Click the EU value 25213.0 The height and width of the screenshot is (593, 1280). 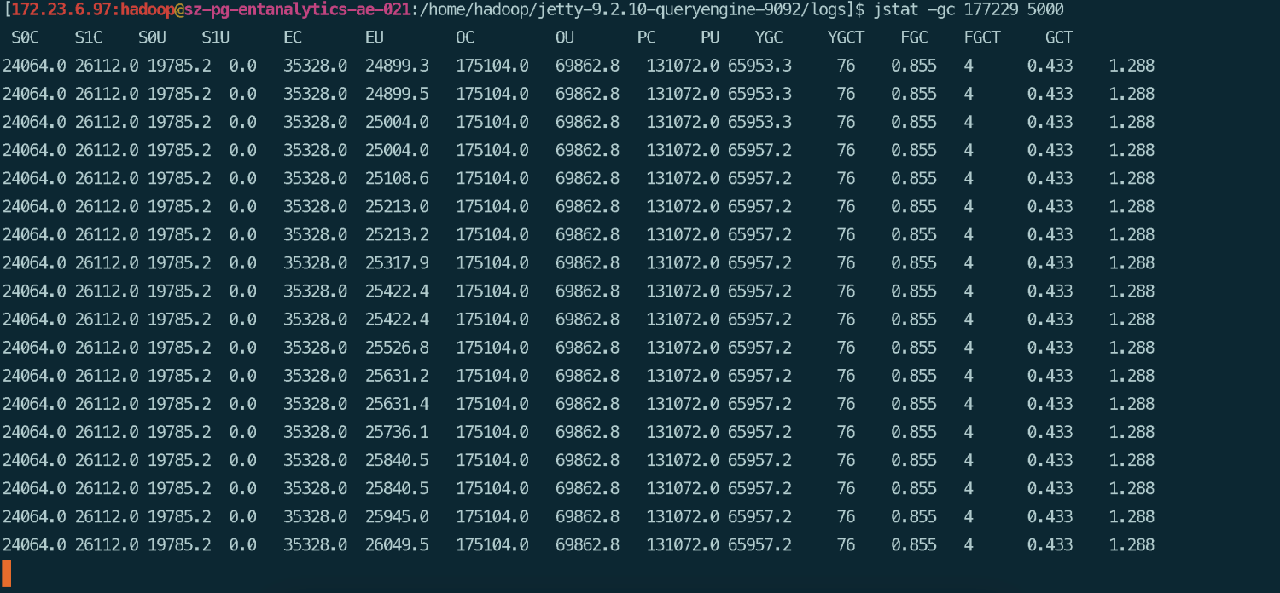(397, 206)
